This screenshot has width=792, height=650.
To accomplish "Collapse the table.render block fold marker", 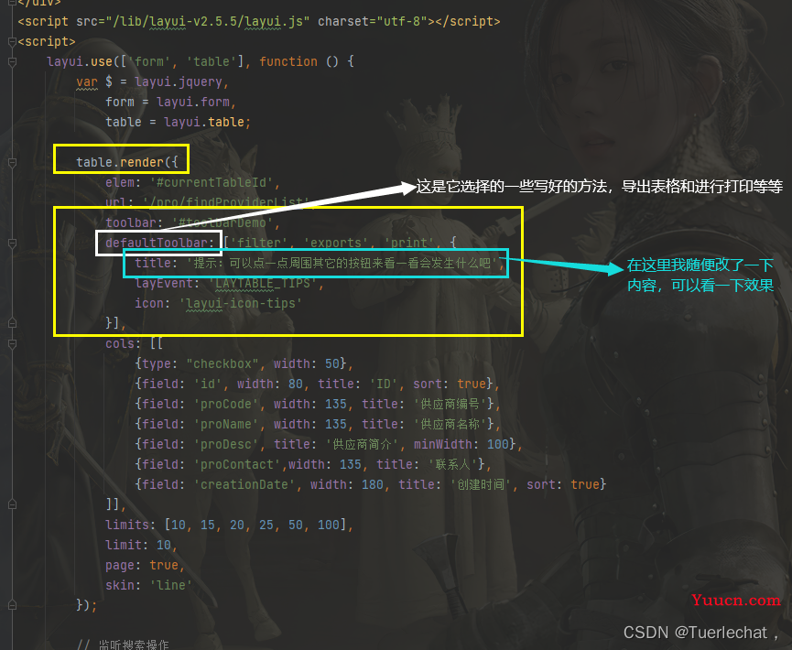I will click(12, 163).
